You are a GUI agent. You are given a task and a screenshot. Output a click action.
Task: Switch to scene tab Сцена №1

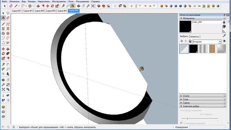pos(17,11)
